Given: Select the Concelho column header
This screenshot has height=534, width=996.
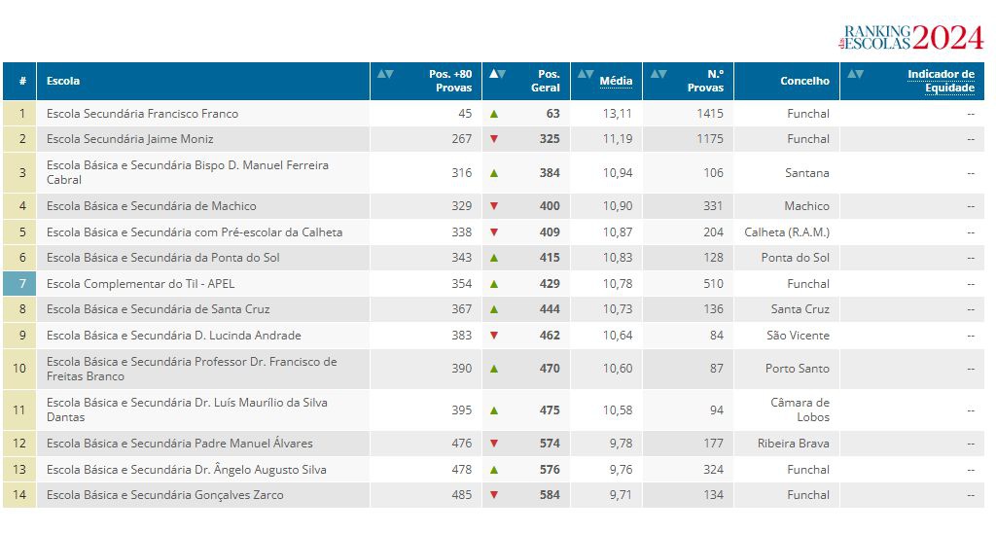Looking at the screenshot, I should click(804, 81).
